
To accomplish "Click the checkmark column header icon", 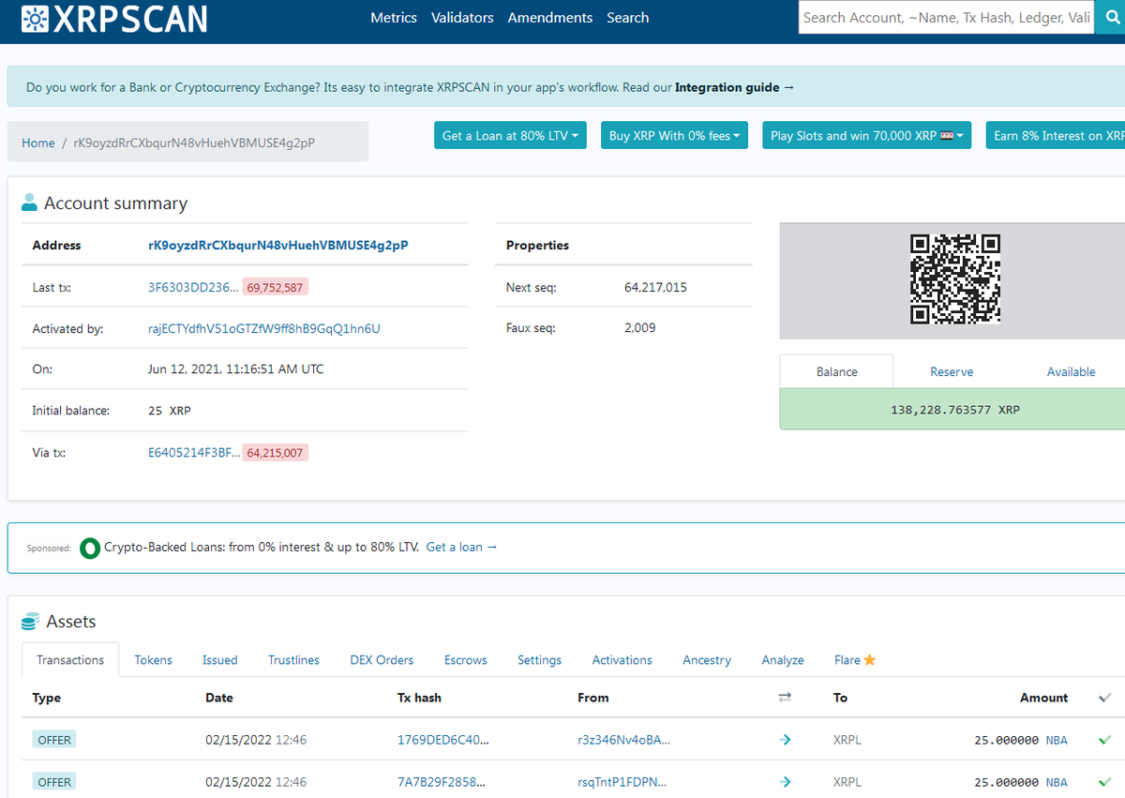I will [1105, 698].
